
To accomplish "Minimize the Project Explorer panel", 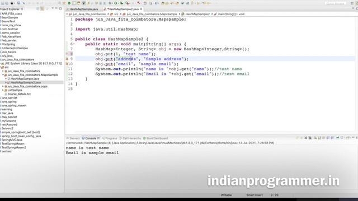I will pos(56,9).
